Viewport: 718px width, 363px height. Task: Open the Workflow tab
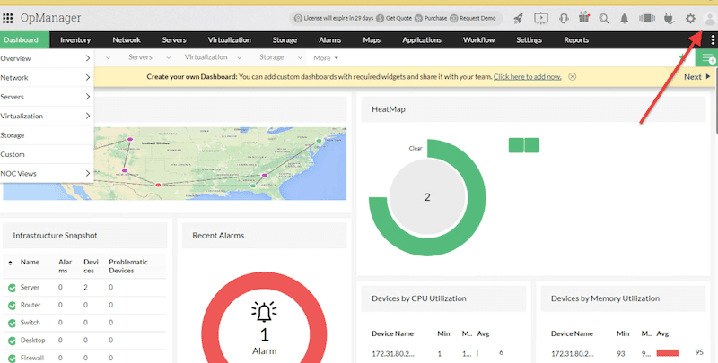point(479,39)
